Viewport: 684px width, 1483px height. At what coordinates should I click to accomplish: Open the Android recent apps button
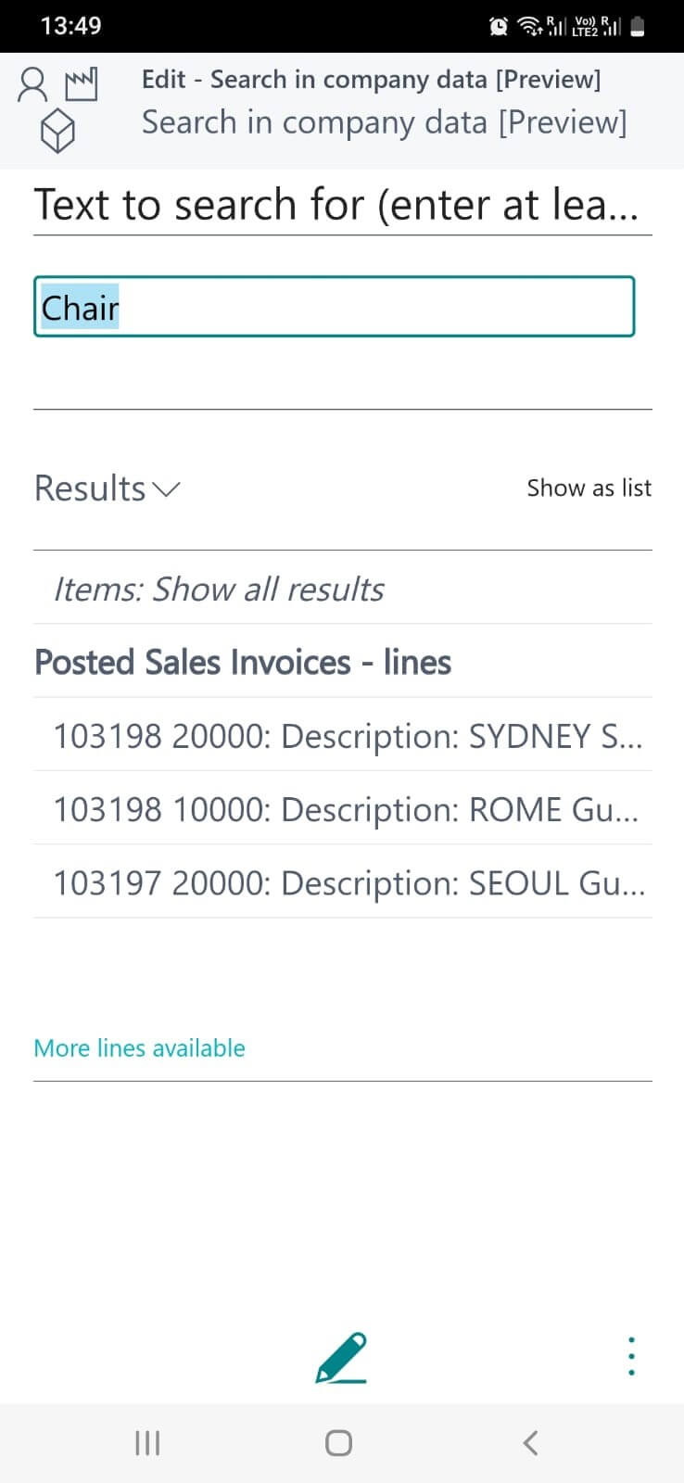coord(147,1443)
